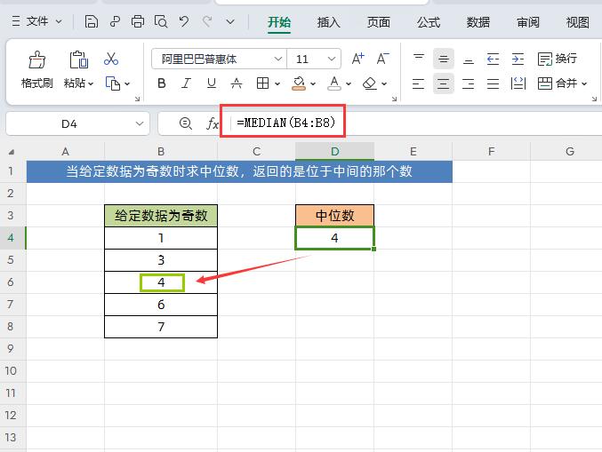Image resolution: width=602 pixels, height=452 pixels.
Task: Click the 合并 merge cells button
Action: pyautogui.click(x=563, y=83)
